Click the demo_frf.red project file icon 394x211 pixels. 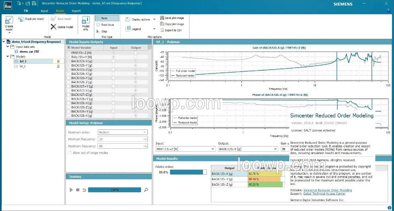(x=8, y=42)
